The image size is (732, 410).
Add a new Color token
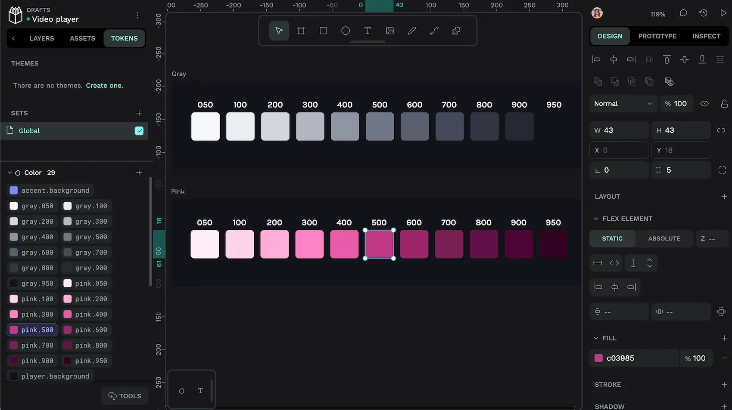pos(139,173)
